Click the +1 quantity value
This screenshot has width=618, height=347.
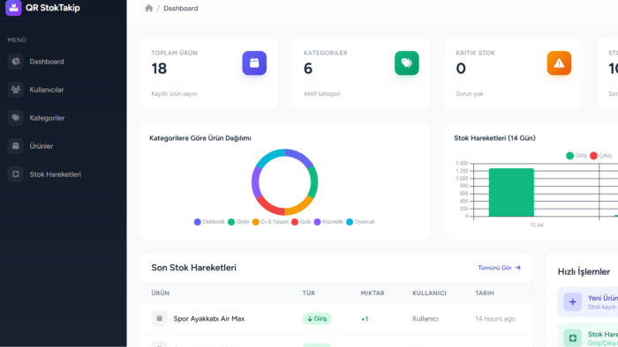pyautogui.click(x=365, y=319)
